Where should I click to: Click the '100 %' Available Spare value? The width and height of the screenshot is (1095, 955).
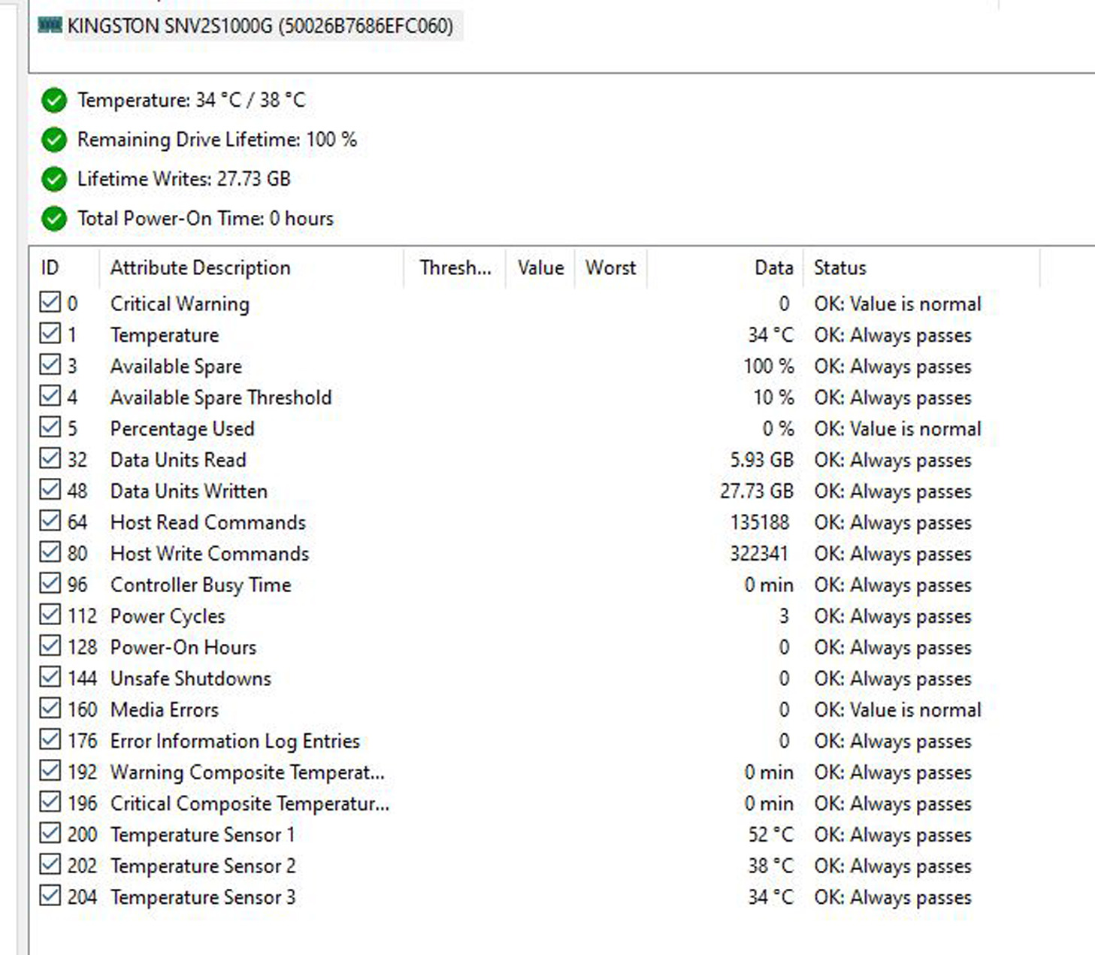tap(769, 366)
